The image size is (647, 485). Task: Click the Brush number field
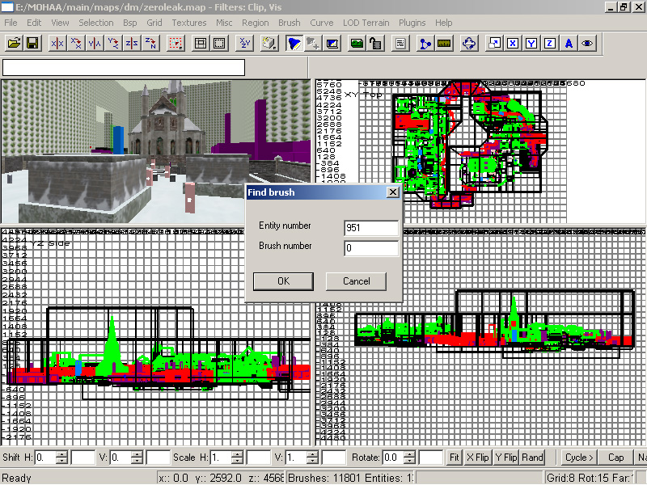coord(371,248)
